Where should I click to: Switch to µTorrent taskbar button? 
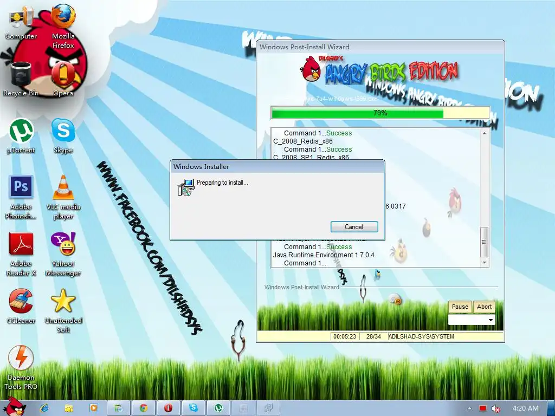pos(218,408)
